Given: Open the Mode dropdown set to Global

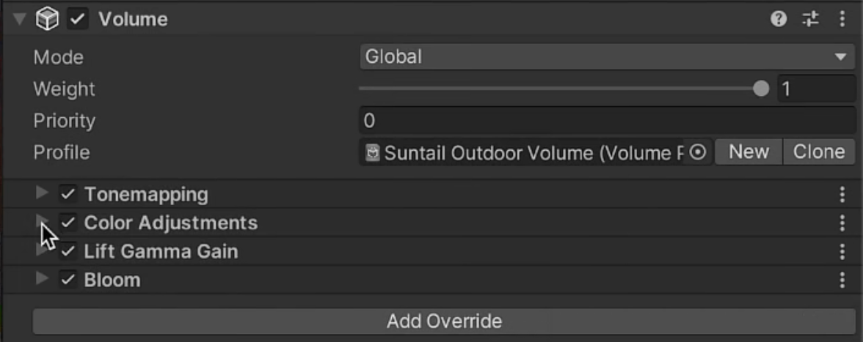Looking at the screenshot, I should coord(607,57).
